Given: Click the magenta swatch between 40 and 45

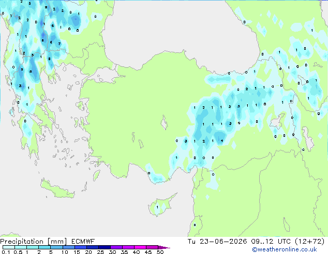Looking at the screenshot, I should click(140, 247).
